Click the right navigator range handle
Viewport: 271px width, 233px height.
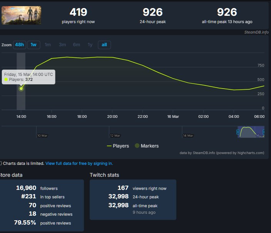264,132
